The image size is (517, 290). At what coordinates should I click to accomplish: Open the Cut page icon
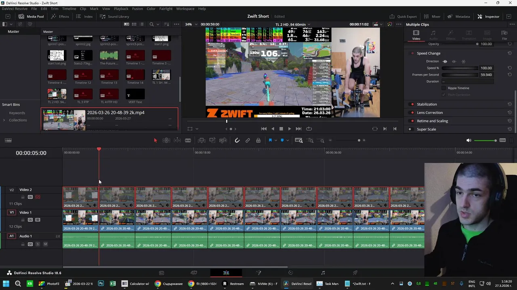click(194, 273)
